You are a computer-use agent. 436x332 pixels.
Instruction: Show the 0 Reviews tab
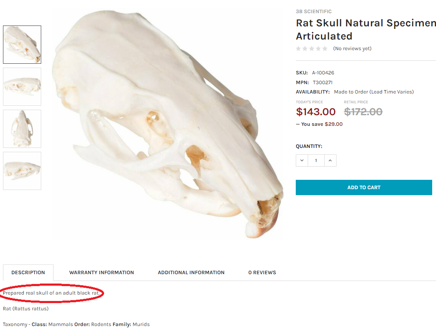coord(262,272)
